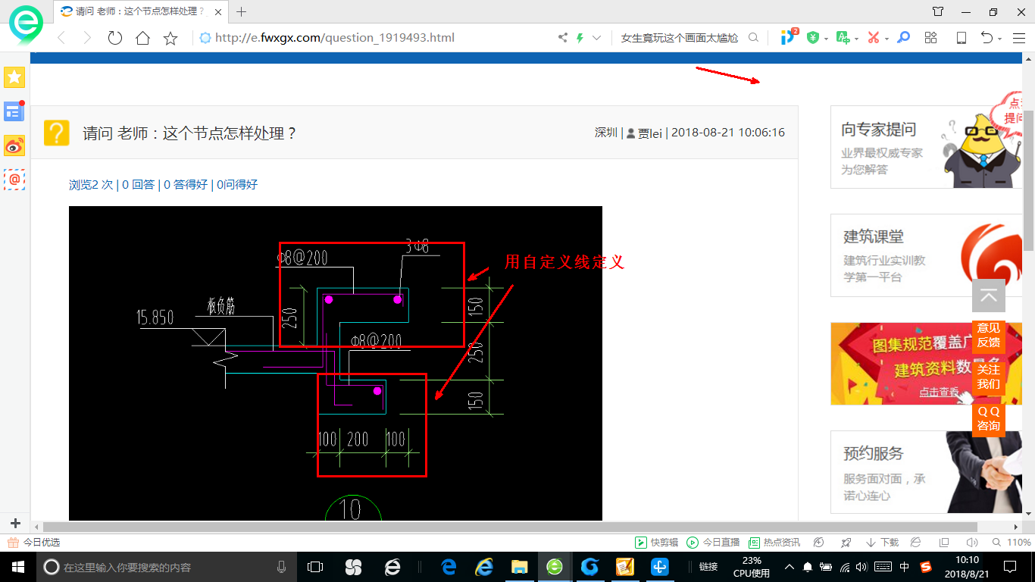Click the share icon in address bar
The height and width of the screenshot is (582, 1035).
[563, 38]
